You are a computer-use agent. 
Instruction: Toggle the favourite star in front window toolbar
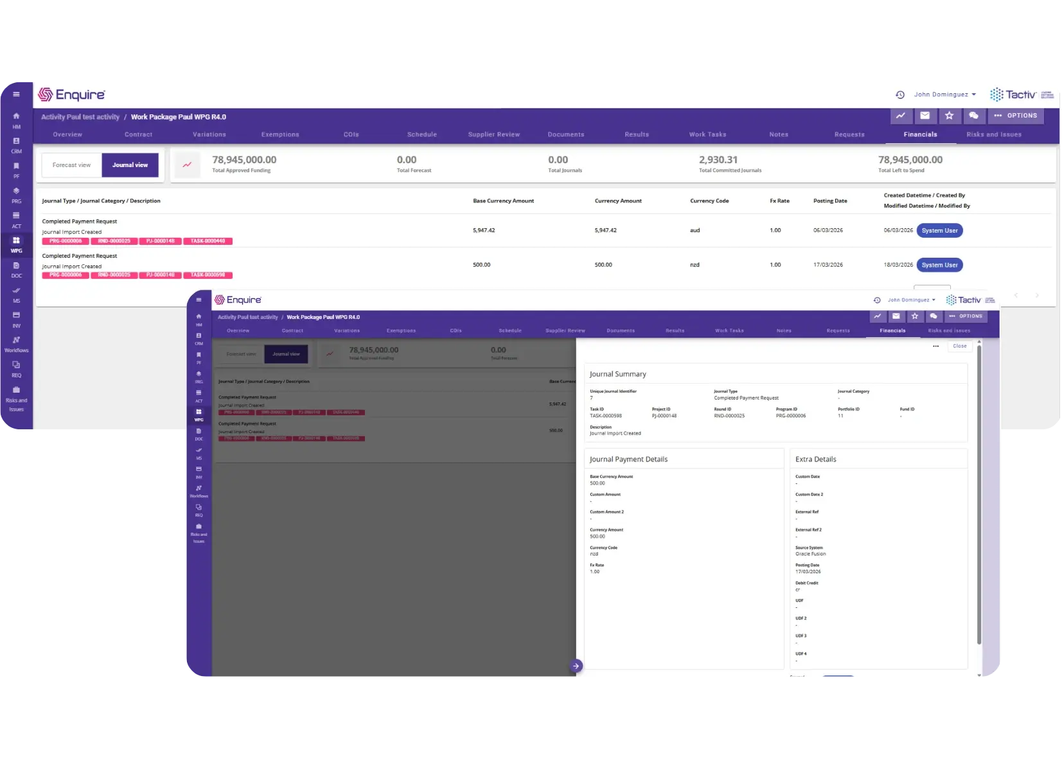(915, 316)
